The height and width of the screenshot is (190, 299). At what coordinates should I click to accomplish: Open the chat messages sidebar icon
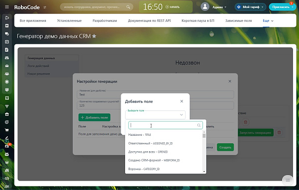point(7,34)
